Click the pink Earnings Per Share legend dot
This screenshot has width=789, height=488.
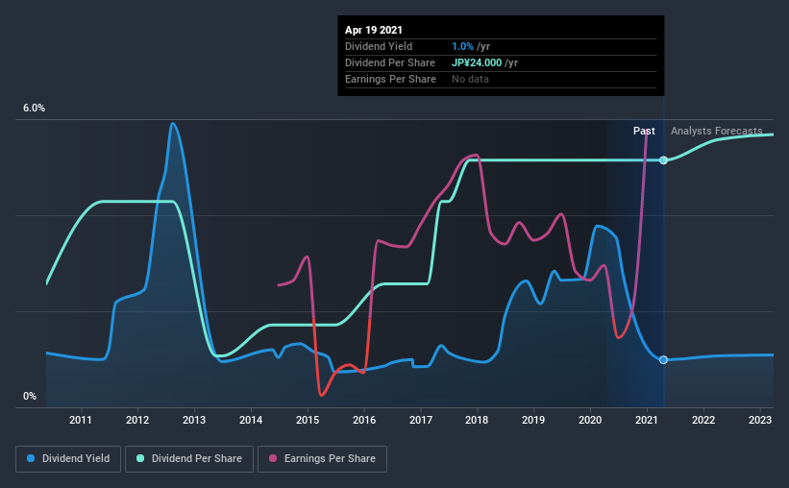click(273, 458)
